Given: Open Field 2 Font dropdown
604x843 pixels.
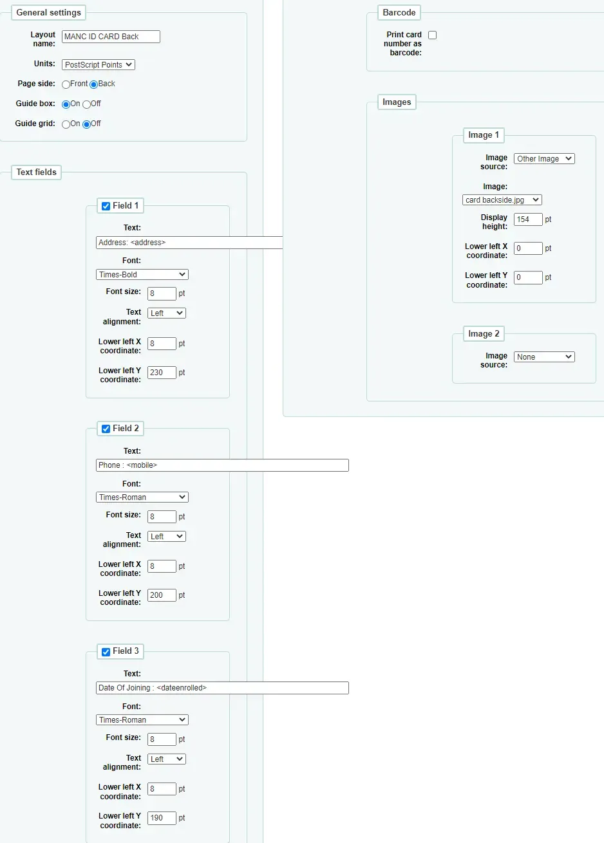Looking at the screenshot, I should (142, 497).
